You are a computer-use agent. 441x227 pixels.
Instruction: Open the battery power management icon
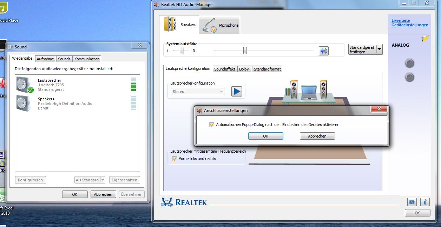coord(412,202)
